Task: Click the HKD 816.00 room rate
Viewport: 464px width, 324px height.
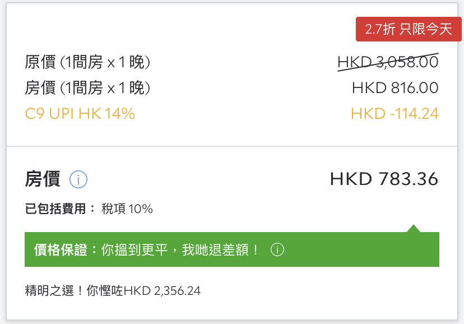Action: click(x=395, y=88)
